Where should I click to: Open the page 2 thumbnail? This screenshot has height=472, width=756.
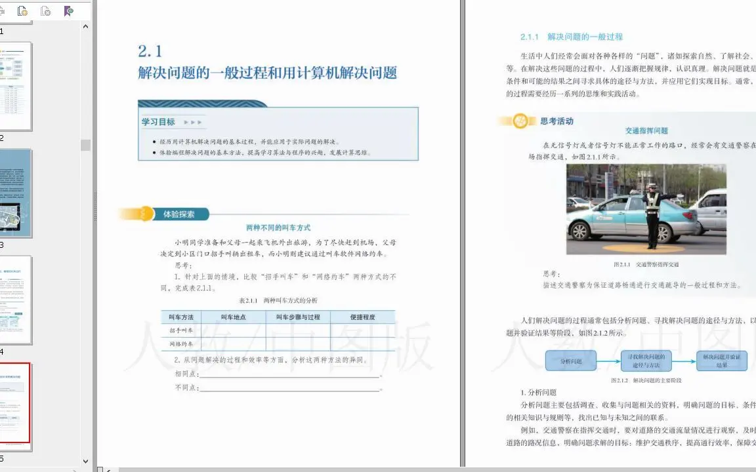16,87
